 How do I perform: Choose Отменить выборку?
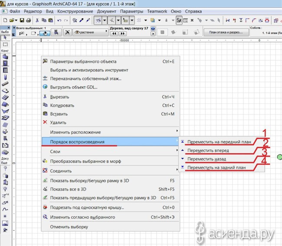(x=111, y=227)
